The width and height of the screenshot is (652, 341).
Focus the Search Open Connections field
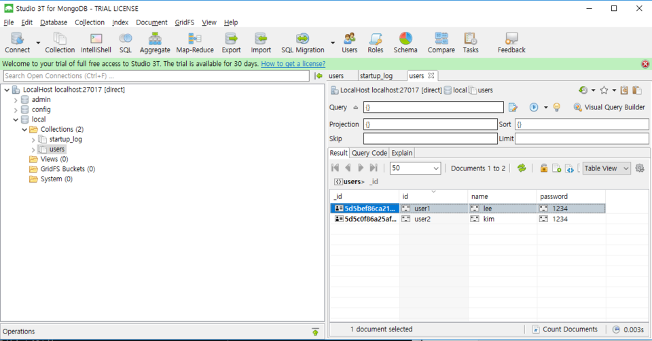tap(156, 75)
